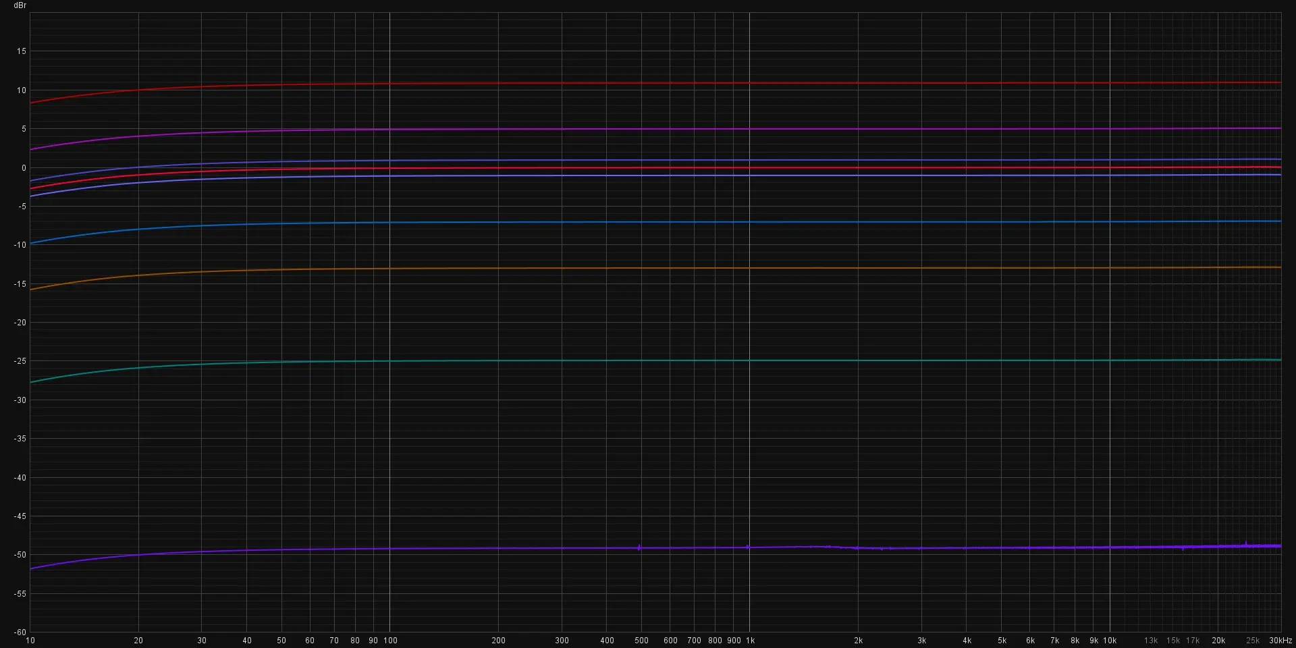Click the 9k frequency label
Screen dimensions: 1296x648
point(1094,641)
